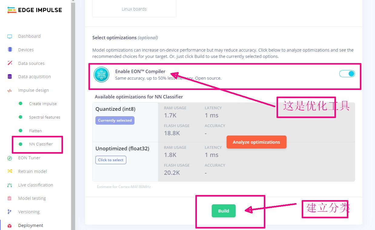Open the Spectral features item
Screen dimensions: 375x230
click(45, 117)
